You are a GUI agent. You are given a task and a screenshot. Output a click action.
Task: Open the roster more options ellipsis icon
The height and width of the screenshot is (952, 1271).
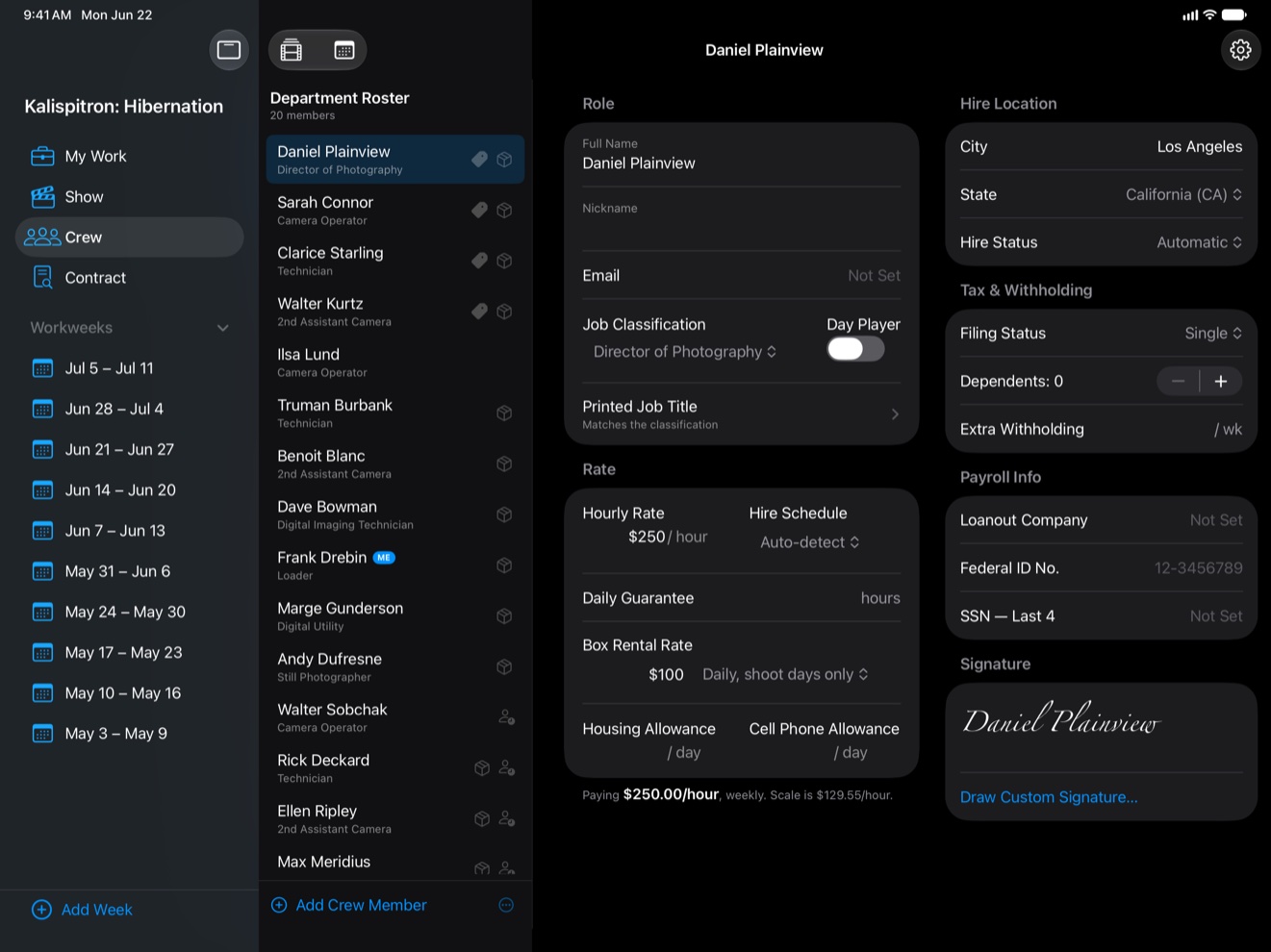pos(506,905)
